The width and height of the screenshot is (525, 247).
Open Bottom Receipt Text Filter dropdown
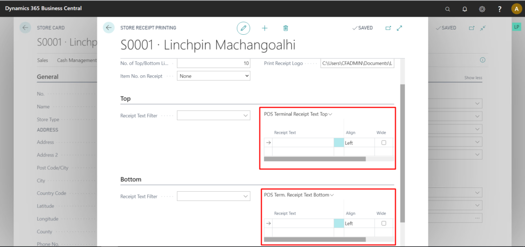click(246, 196)
